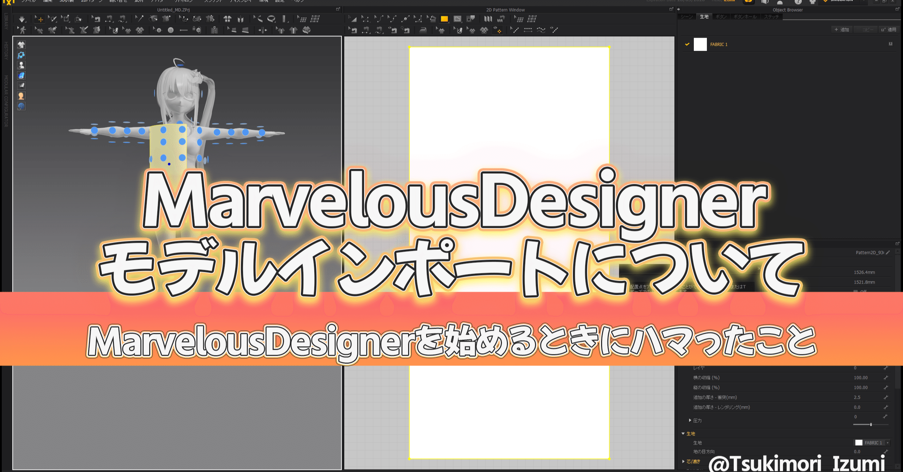Open the HISTORY side panel tab
The image size is (903, 472).
point(6,50)
